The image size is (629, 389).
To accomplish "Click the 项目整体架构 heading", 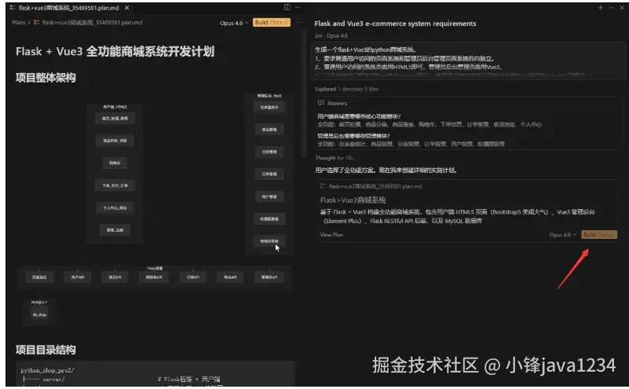I will click(46, 78).
